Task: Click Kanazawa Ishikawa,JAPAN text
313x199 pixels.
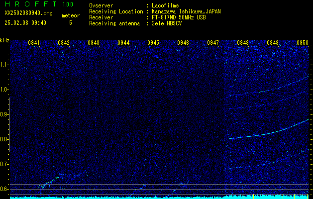Action: pyautogui.click(x=186, y=11)
